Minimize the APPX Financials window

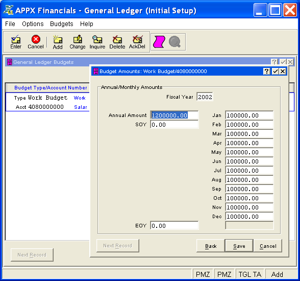[260, 10]
